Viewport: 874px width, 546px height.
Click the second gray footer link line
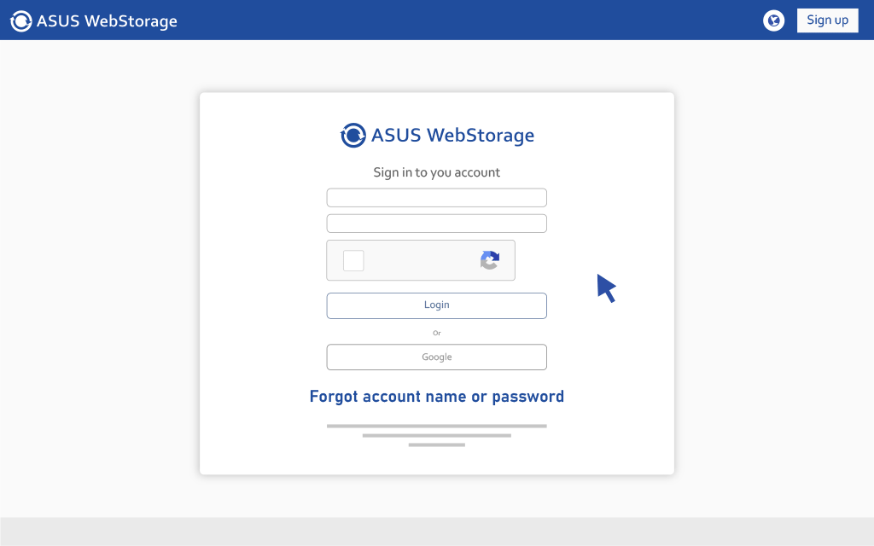(436, 435)
